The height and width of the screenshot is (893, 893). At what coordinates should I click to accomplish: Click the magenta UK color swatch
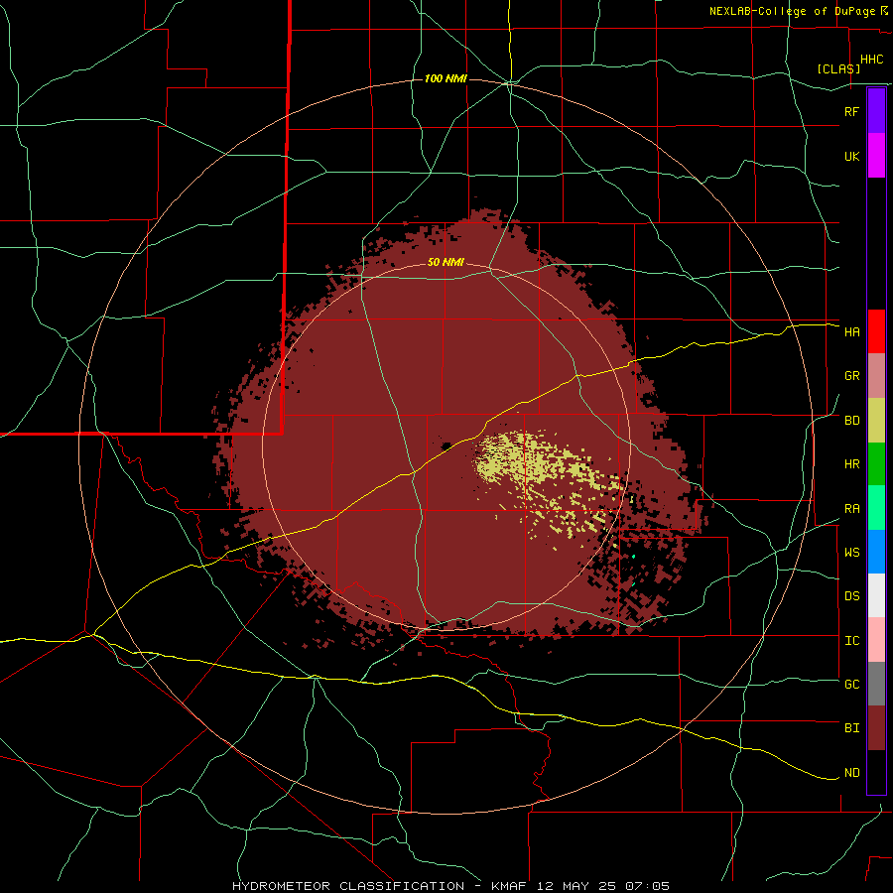point(876,156)
